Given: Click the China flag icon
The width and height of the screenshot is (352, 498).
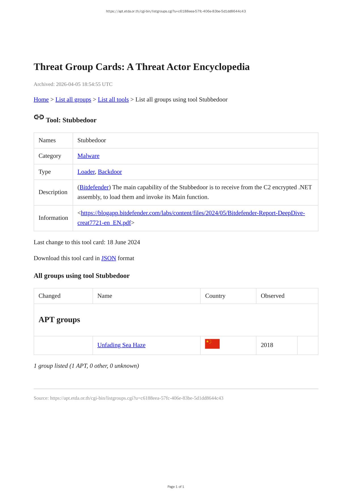Looking at the screenshot, I should click(x=212, y=344).
